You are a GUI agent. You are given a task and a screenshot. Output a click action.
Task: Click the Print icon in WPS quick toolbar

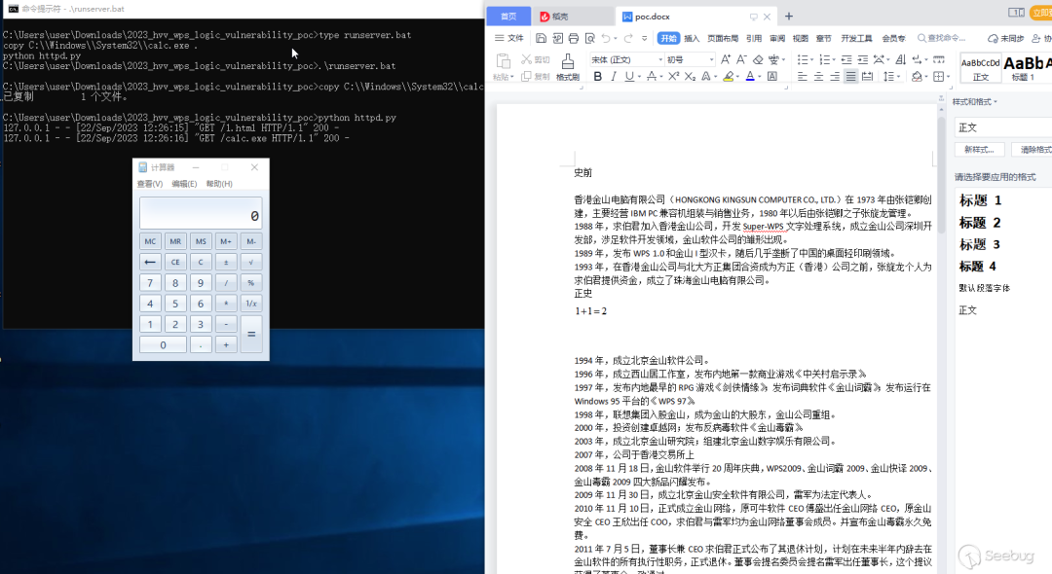[x=574, y=38]
